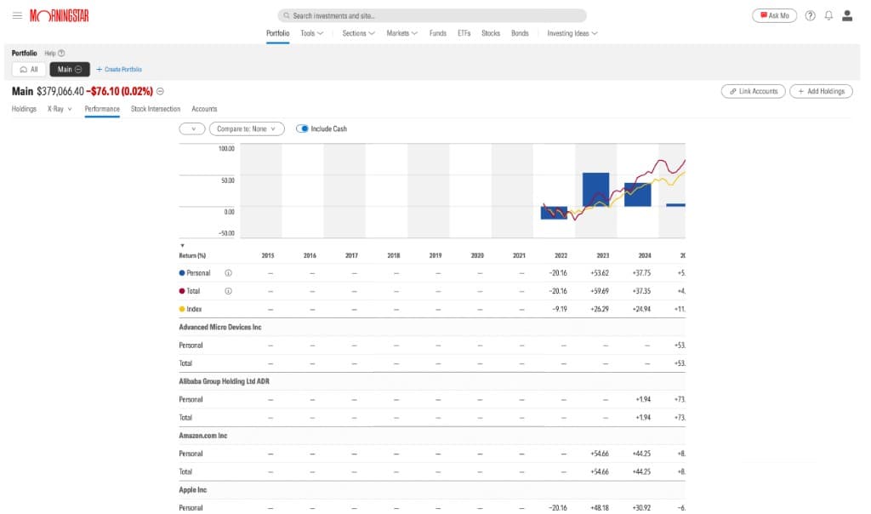
Task: Click the Return (%) column label
Action: (x=192, y=255)
